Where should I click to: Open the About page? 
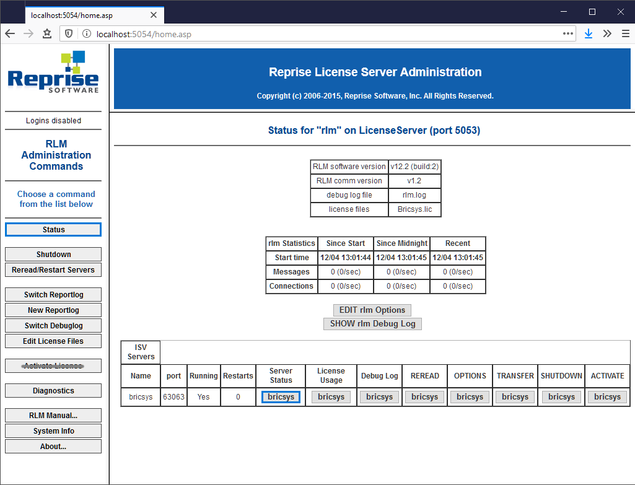pos(53,446)
